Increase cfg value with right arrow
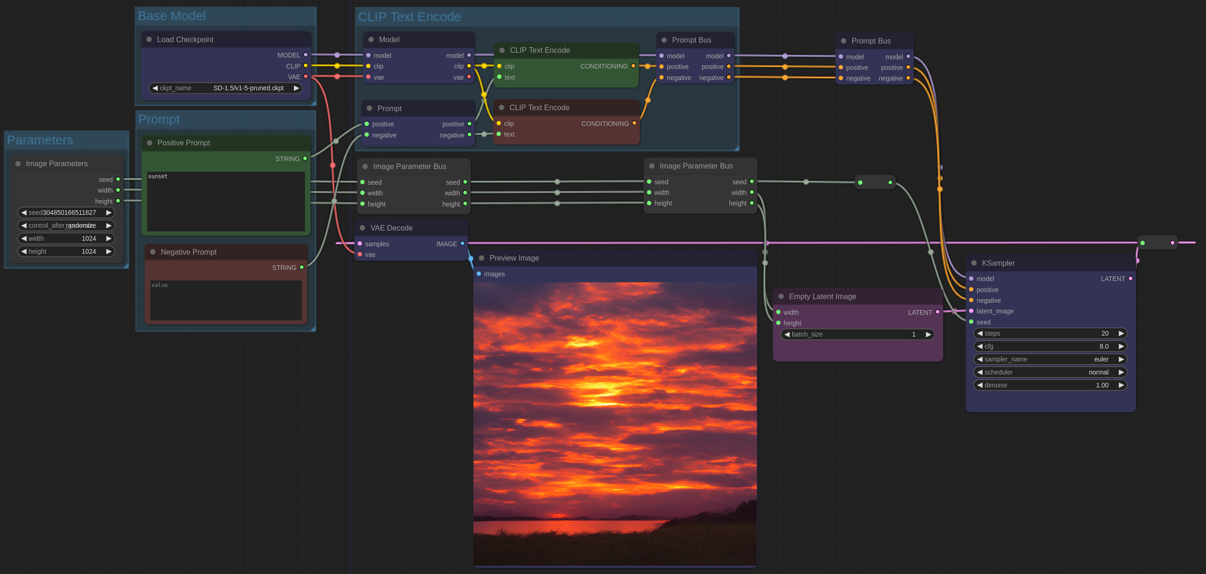 coord(1121,346)
